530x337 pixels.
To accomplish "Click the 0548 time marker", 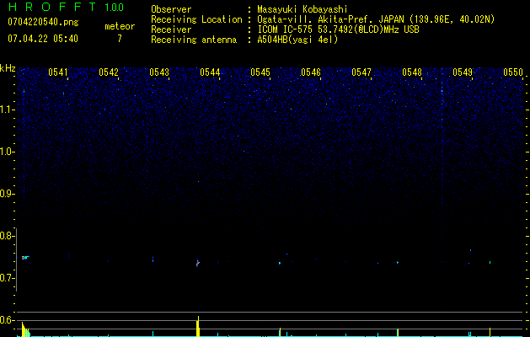I will click(x=412, y=72).
